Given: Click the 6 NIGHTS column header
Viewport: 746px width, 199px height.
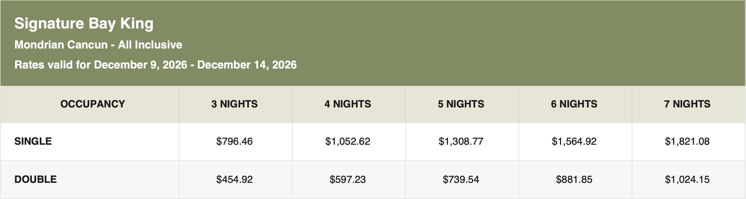Looking at the screenshot, I should coord(574,104).
